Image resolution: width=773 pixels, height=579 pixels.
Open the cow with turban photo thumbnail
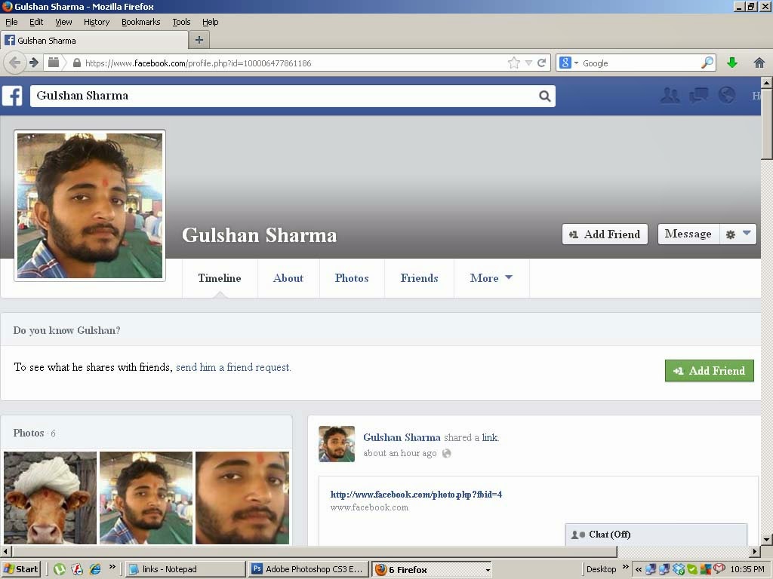[x=51, y=498]
